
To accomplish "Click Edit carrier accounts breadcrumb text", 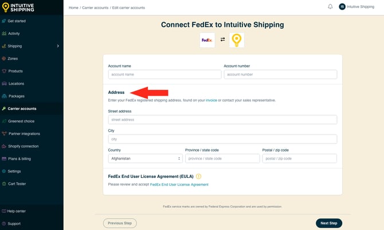I will (x=128, y=7).
